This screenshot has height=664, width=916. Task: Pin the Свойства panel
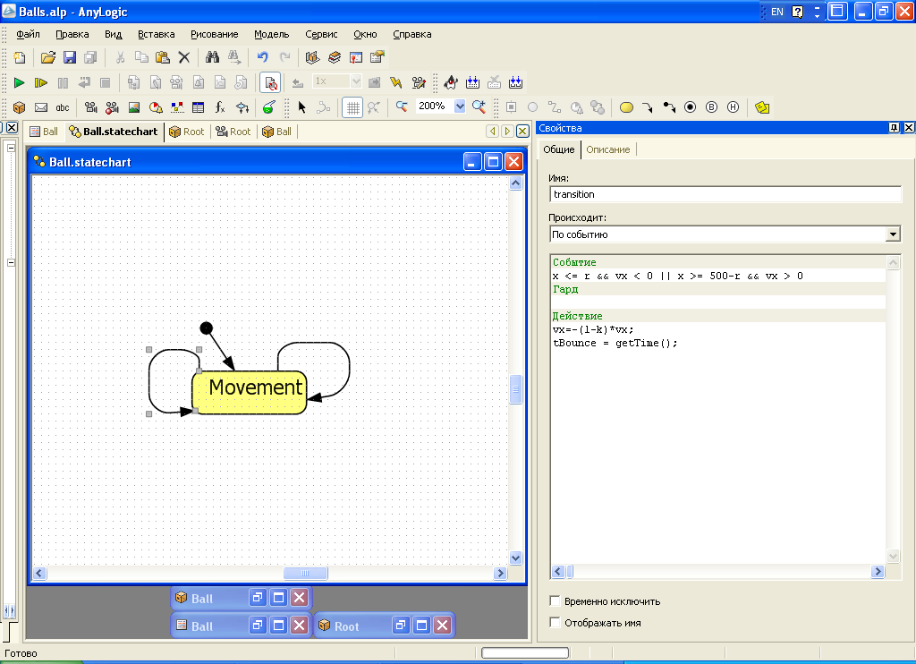point(894,127)
